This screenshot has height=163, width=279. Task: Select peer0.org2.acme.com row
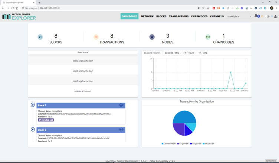(83, 81)
